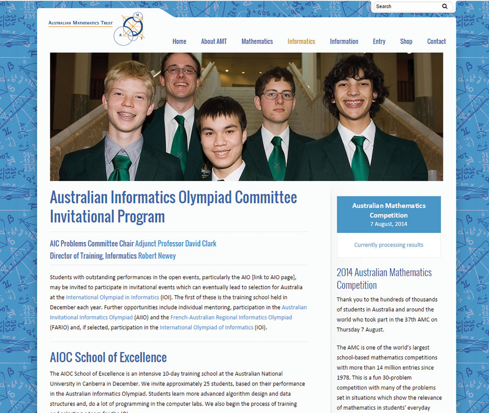
Task: Select the Mathematics navigation item
Action: pos(257,41)
